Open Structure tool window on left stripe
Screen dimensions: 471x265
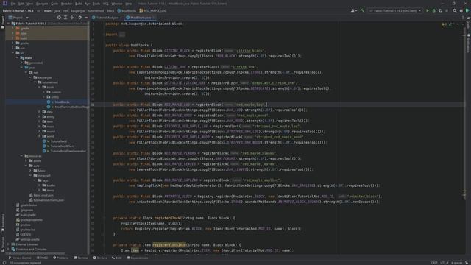point(3,244)
